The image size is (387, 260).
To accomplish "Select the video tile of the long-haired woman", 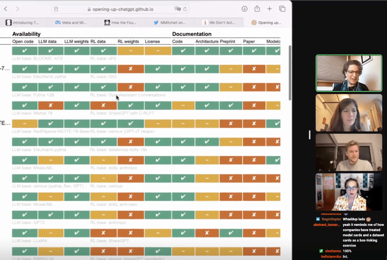I will coord(349,113).
